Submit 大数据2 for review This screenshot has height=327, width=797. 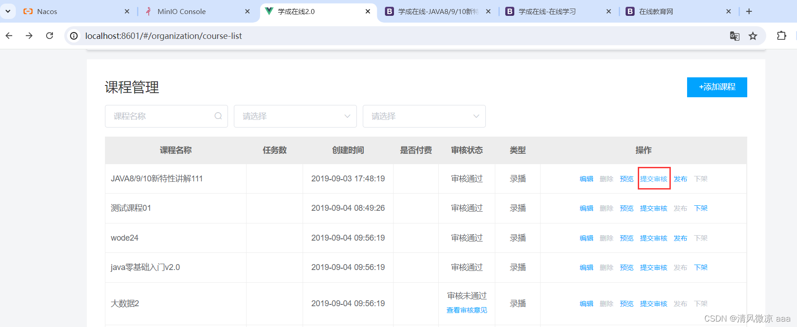(654, 303)
